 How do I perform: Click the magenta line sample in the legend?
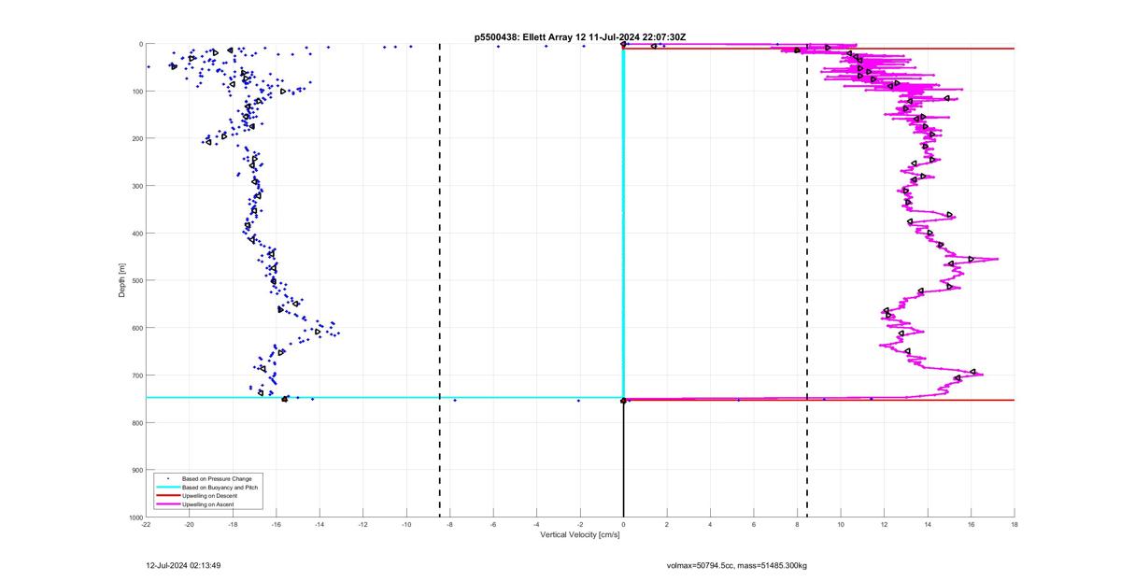[167, 504]
